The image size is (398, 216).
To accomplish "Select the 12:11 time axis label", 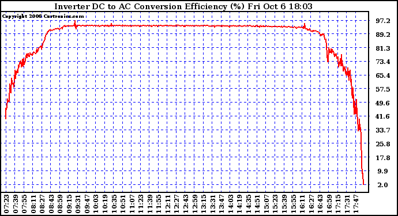I will click(x=167, y=204).
